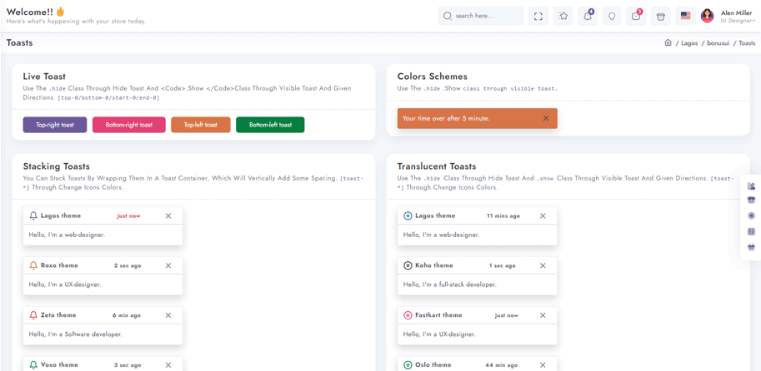Click '2 sec ago' in Roxo toast
Viewport: 761px width, 371px height.
tap(128, 266)
